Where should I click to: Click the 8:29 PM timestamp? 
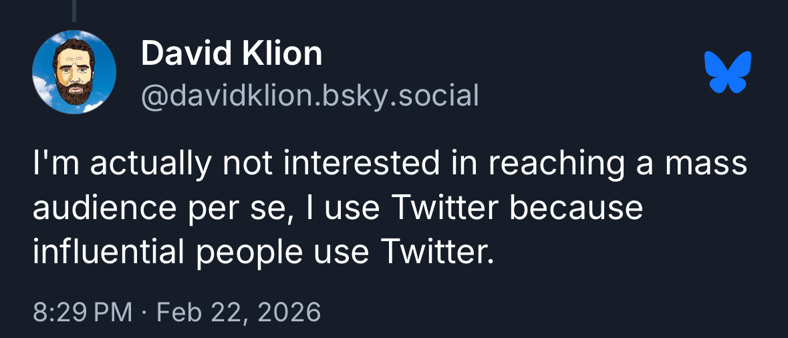pyautogui.click(x=82, y=312)
